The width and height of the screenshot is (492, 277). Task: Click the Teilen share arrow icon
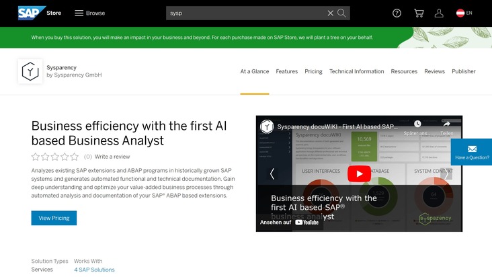click(447, 124)
